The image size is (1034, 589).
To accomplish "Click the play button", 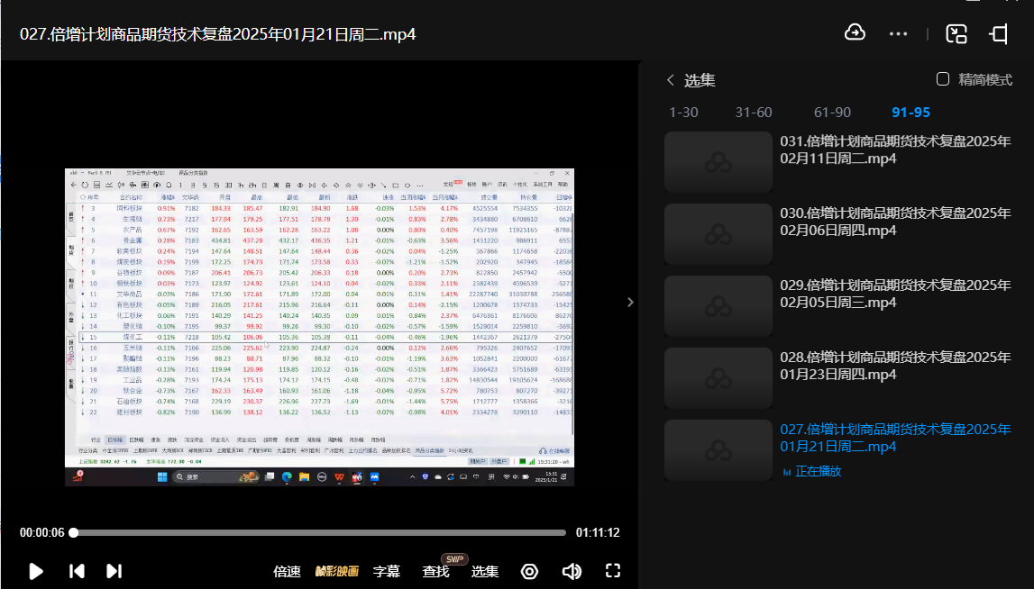I will (x=36, y=571).
